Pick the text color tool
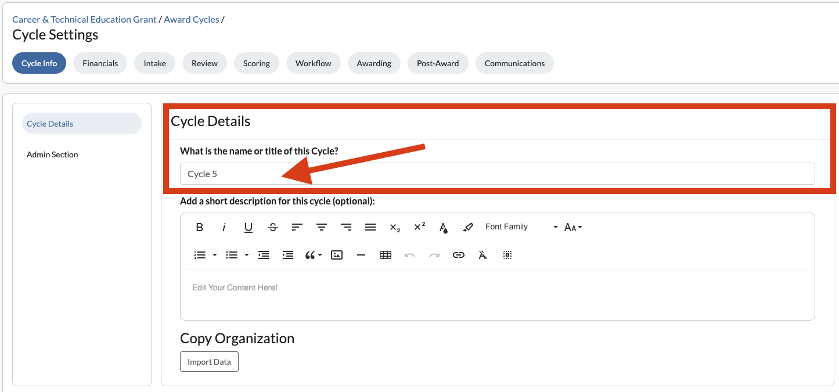Screen dimensions: 839x392 pos(444,227)
